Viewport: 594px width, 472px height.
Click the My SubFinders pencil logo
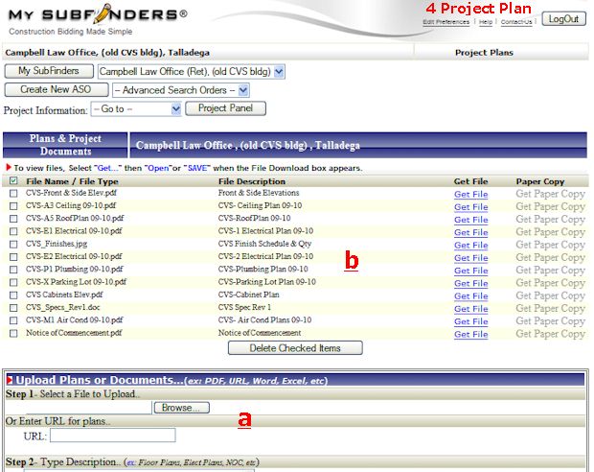point(98,15)
